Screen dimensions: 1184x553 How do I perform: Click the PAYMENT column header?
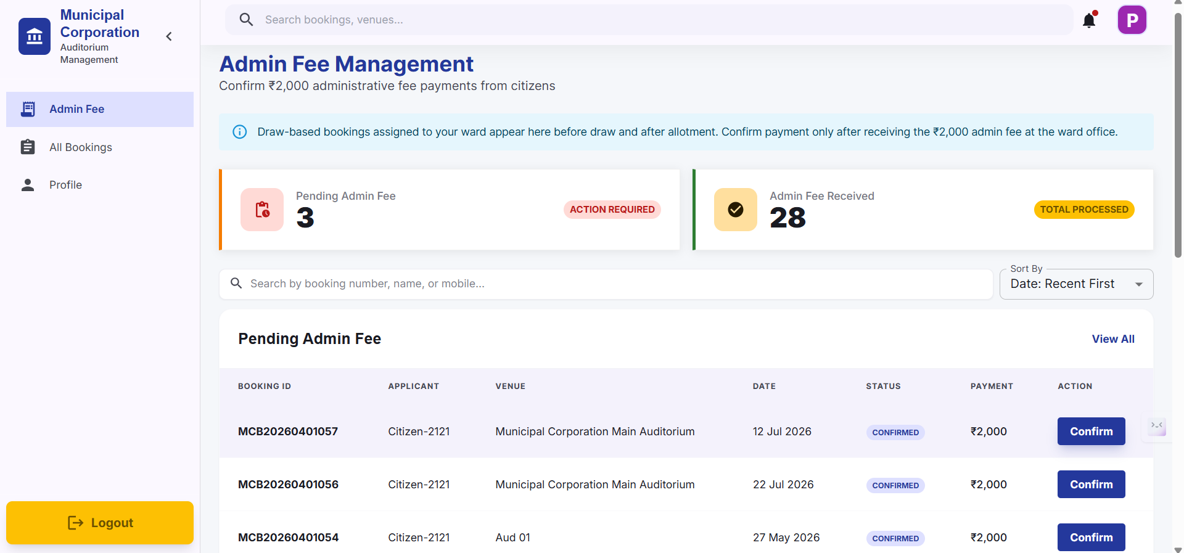pos(992,387)
